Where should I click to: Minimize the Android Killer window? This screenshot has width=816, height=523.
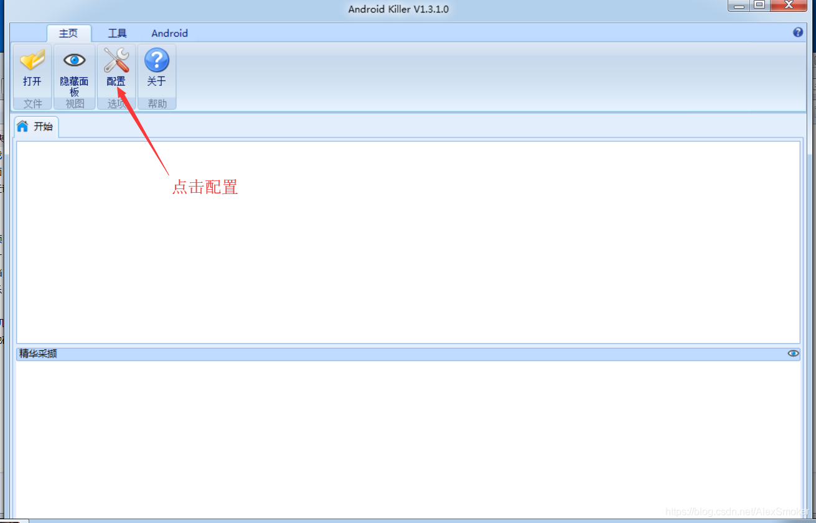[x=738, y=6]
